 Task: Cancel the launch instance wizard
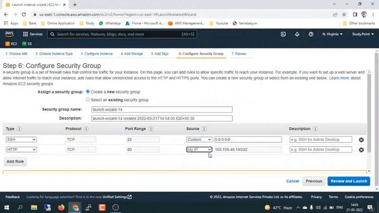[x=293, y=181]
